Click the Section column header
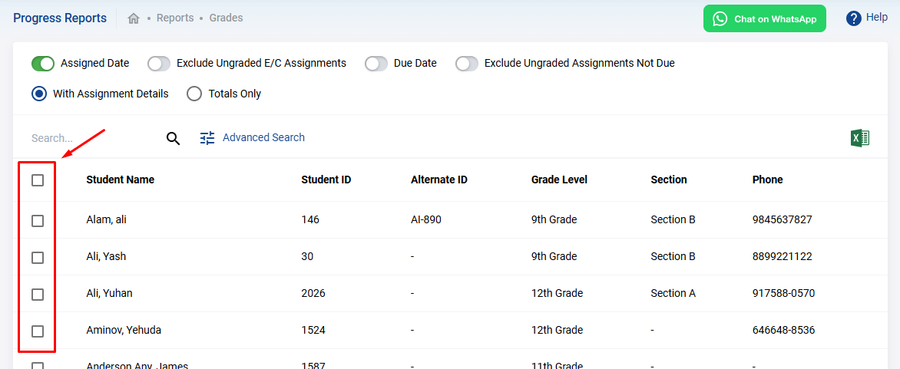The image size is (900, 369). tap(669, 180)
